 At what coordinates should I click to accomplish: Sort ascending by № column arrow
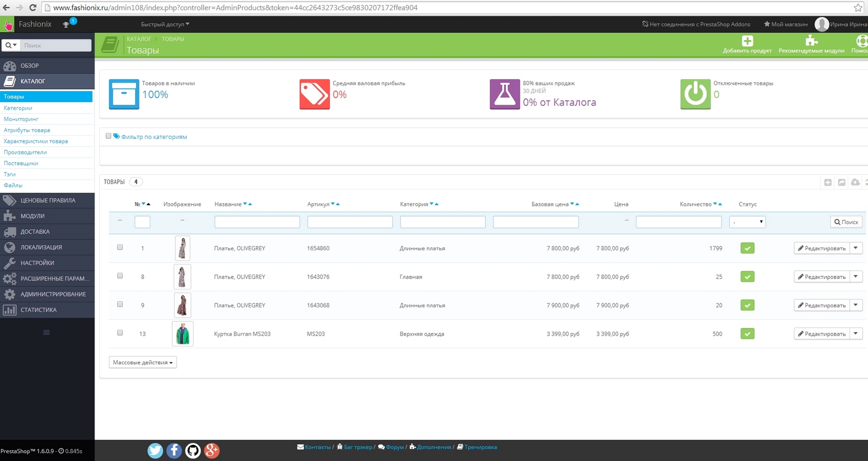149,204
